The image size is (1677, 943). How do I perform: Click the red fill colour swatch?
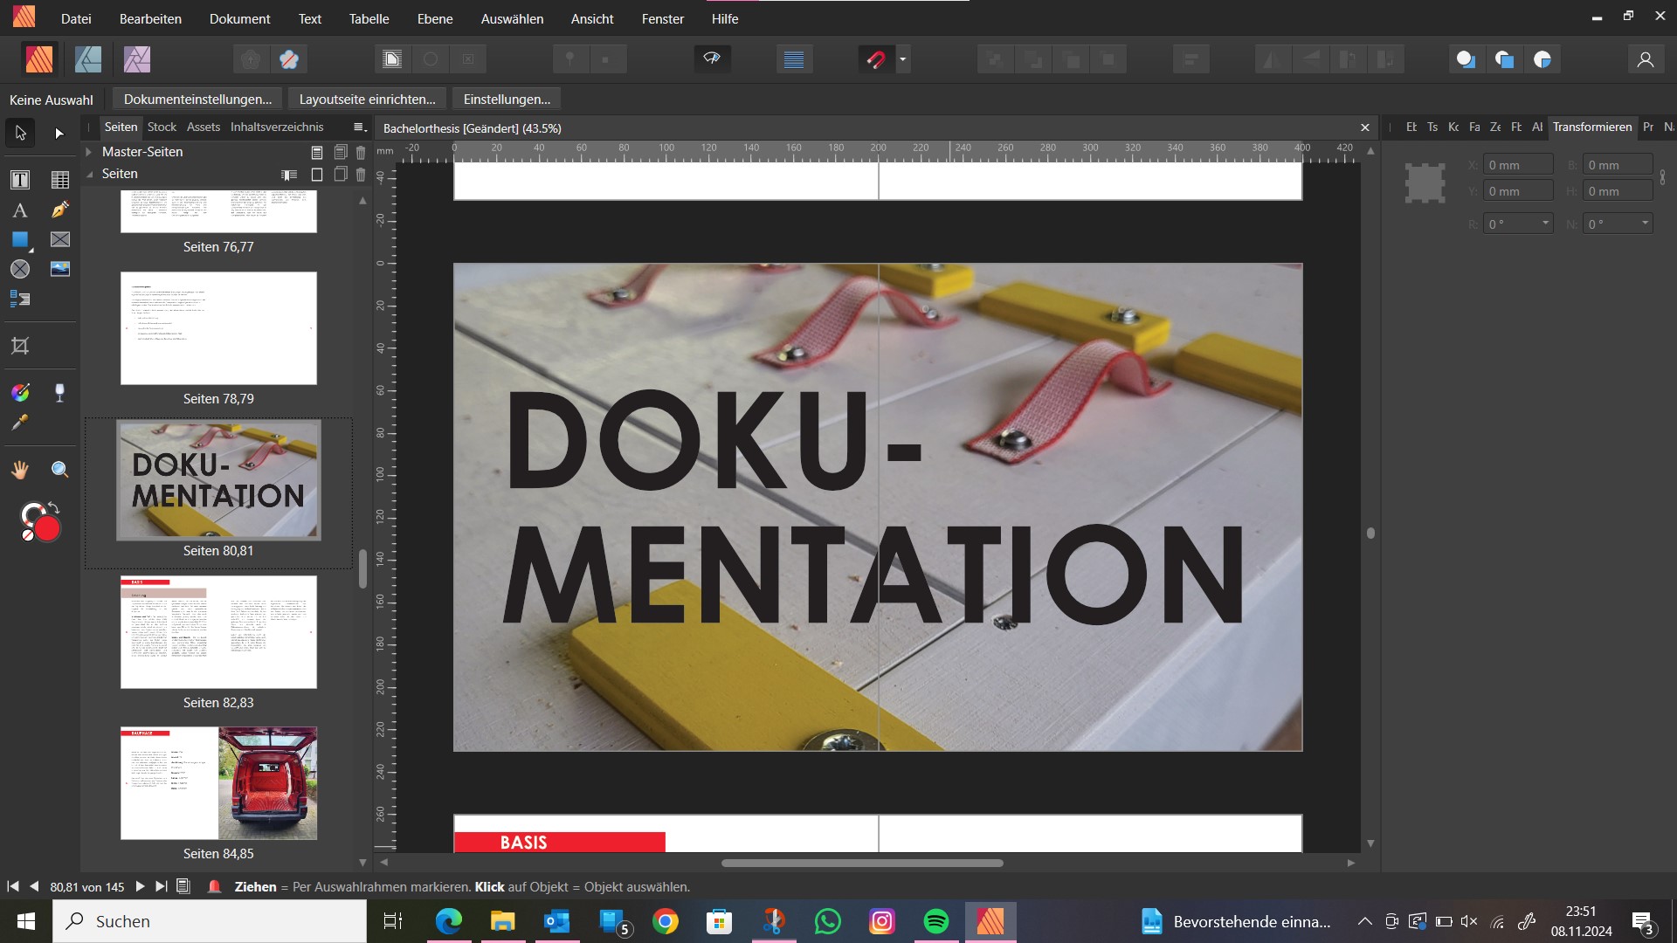point(47,529)
